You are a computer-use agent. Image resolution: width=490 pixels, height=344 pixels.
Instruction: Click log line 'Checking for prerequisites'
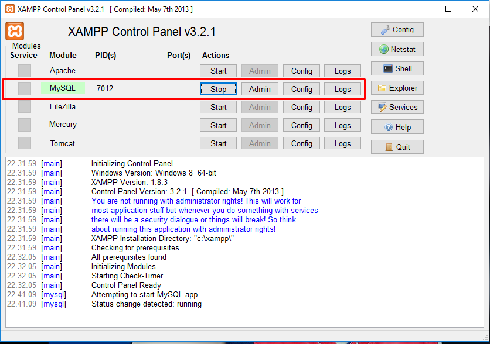coord(135,247)
